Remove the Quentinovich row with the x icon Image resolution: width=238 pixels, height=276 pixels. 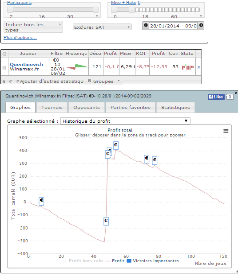[x=198, y=67]
